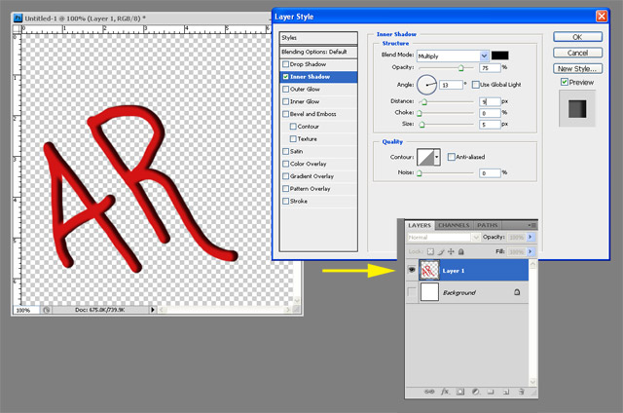Enable the Gradient Overlay checkbox
The image size is (623, 413).
point(285,176)
